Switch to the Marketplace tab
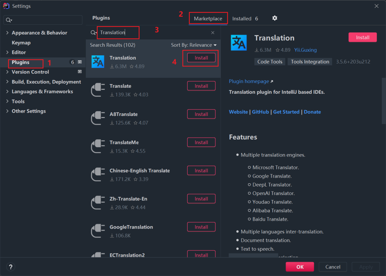Screen dimensions: 386x276 click(208, 19)
